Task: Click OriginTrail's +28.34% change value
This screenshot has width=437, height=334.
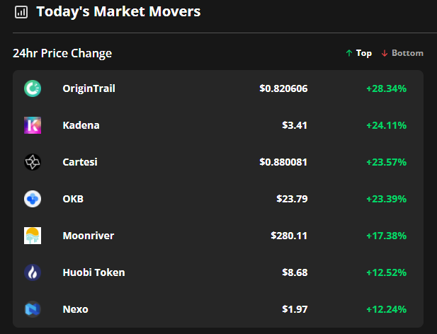Action: tap(386, 88)
